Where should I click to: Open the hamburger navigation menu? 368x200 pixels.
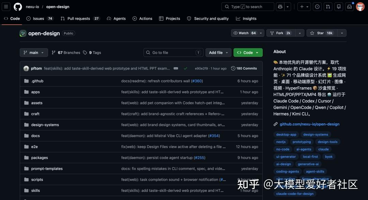pos(6,6)
